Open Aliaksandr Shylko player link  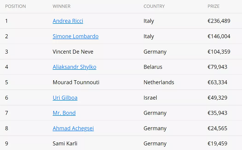click(74, 67)
